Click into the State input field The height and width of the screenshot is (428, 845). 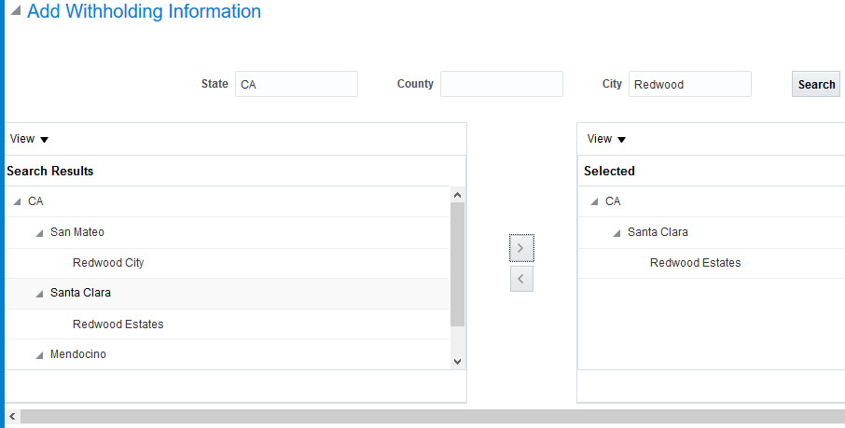[x=296, y=84]
